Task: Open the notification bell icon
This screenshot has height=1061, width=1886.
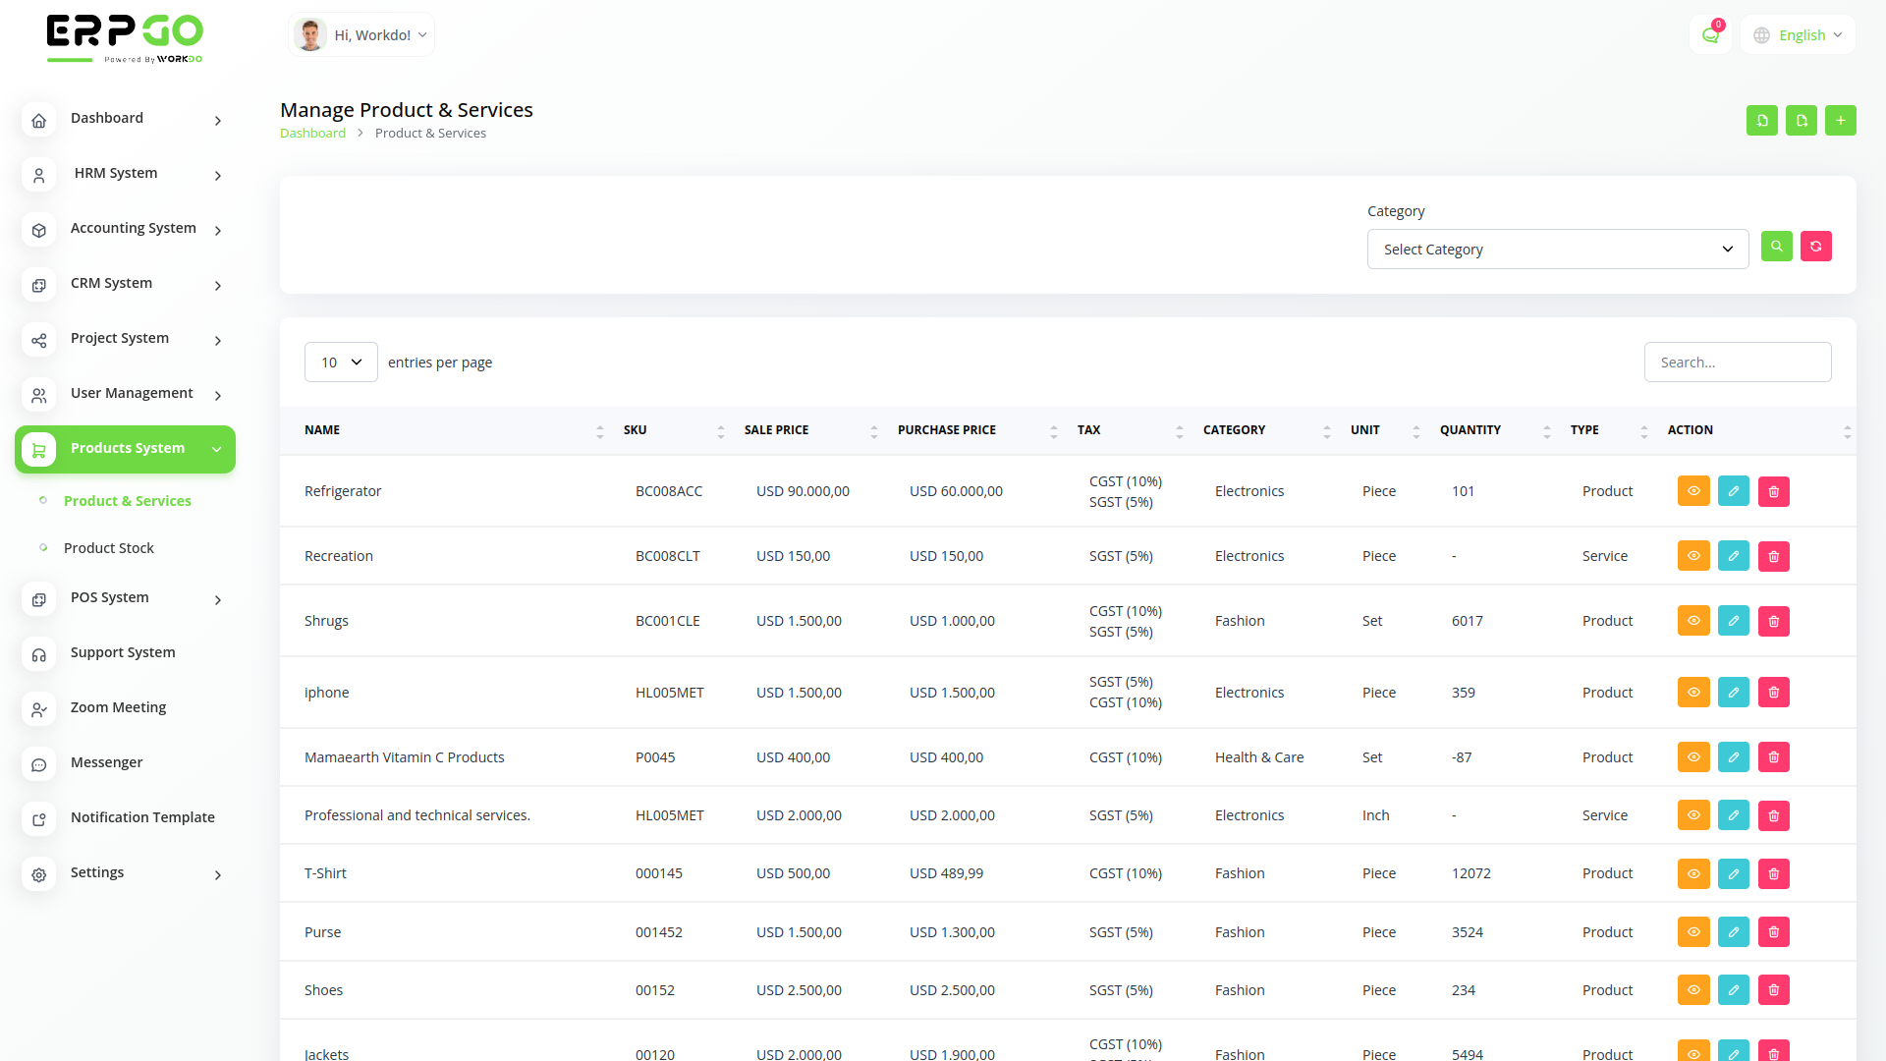Action: pos(1710,34)
